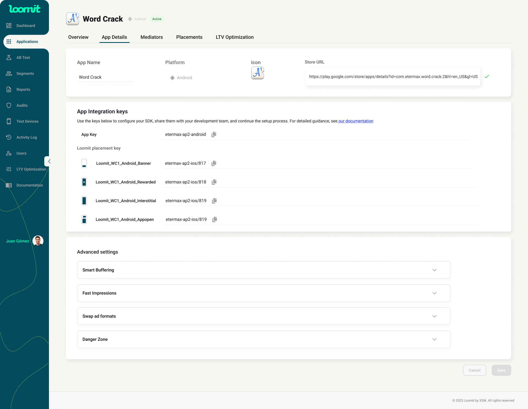Copy the Banner placement key
528x409 pixels.
click(214, 163)
